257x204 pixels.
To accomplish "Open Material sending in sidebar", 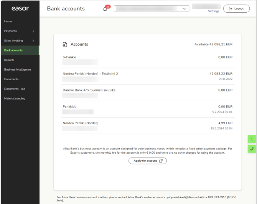I will tap(20, 98).
